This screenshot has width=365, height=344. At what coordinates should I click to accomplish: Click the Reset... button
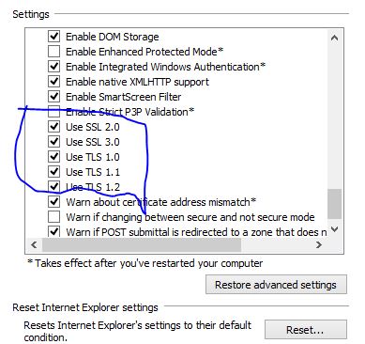click(x=306, y=330)
